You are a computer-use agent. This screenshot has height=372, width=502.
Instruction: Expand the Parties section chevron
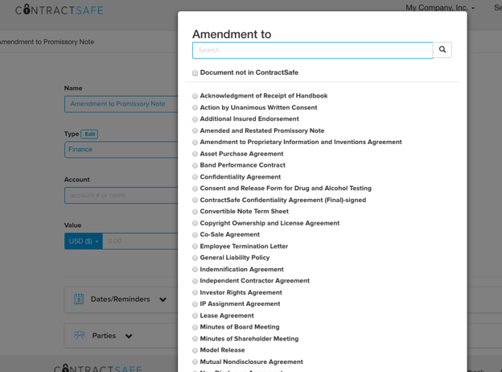pos(129,336)
